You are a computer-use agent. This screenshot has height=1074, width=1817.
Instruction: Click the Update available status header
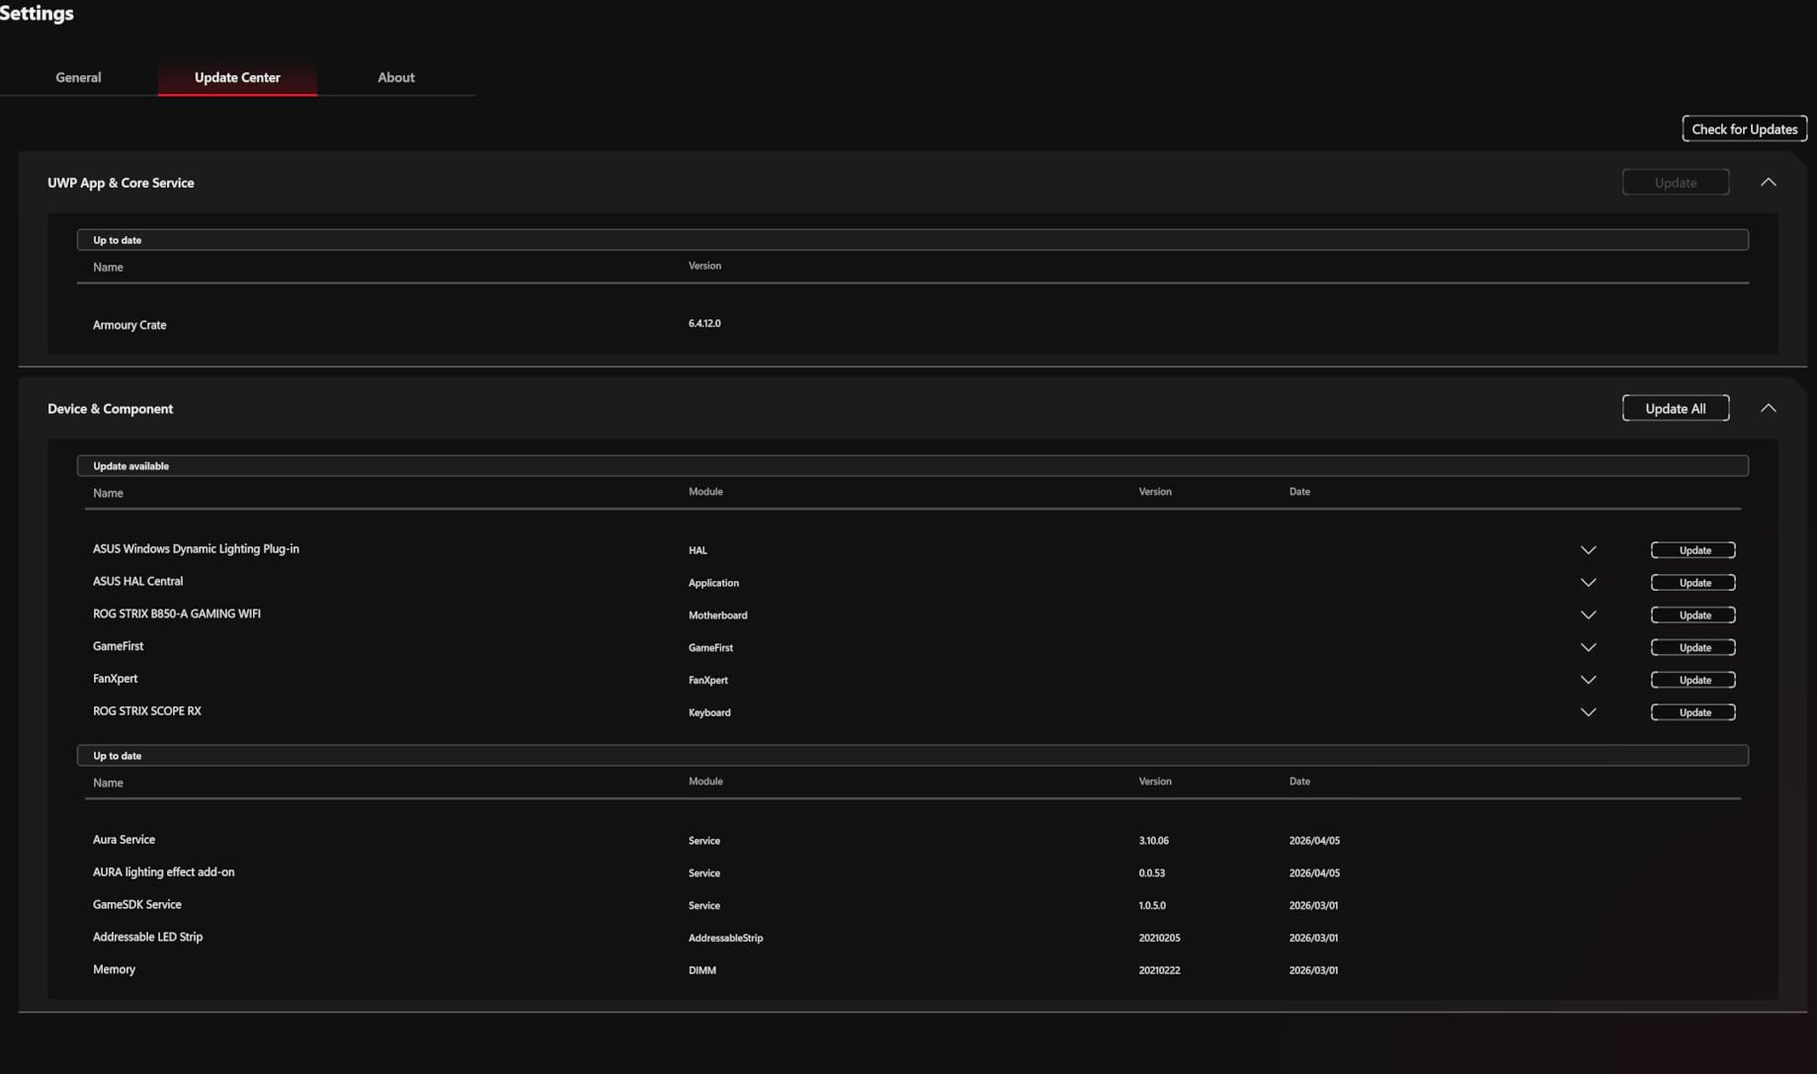(x=913, y=465)
